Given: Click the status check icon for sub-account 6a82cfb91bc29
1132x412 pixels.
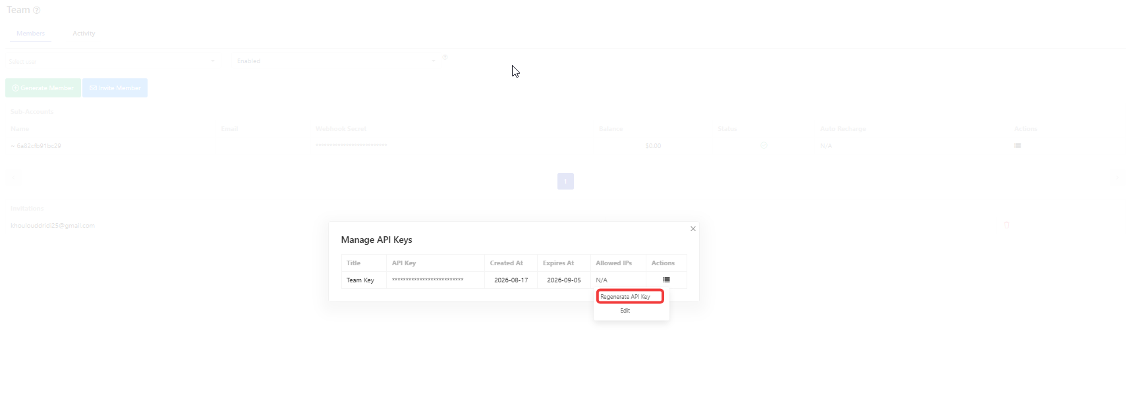Looking at the screenshot, I should tap(764, 145).
